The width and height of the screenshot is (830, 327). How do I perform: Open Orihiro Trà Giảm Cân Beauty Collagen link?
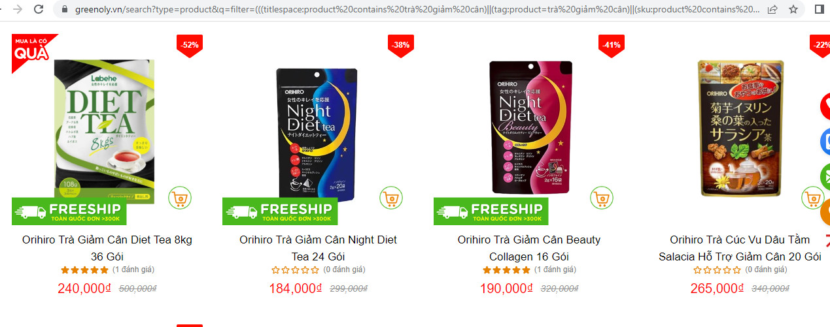(x=529, y=248)
